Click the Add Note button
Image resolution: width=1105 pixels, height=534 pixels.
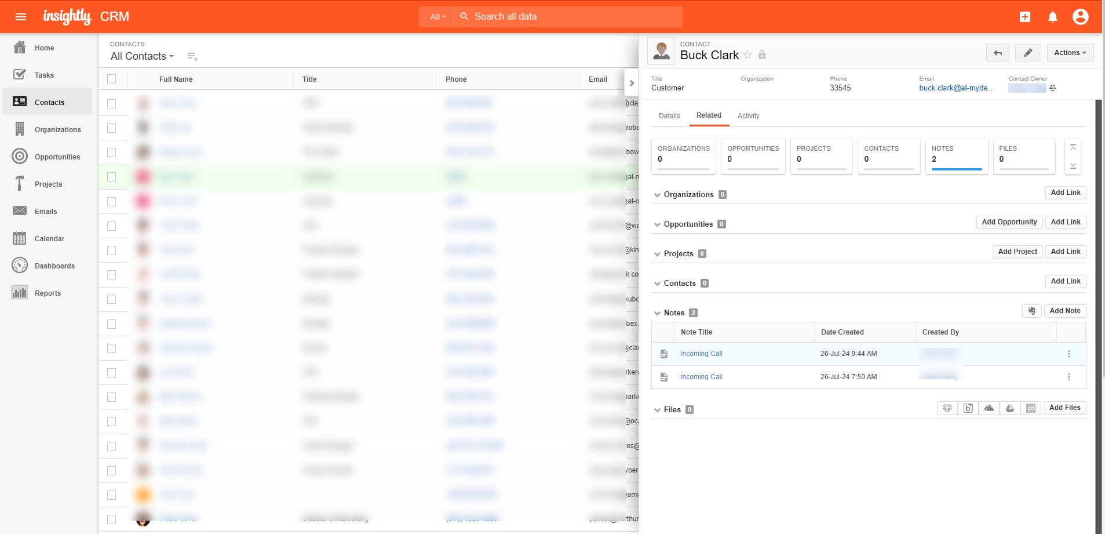click(1064, 311)
